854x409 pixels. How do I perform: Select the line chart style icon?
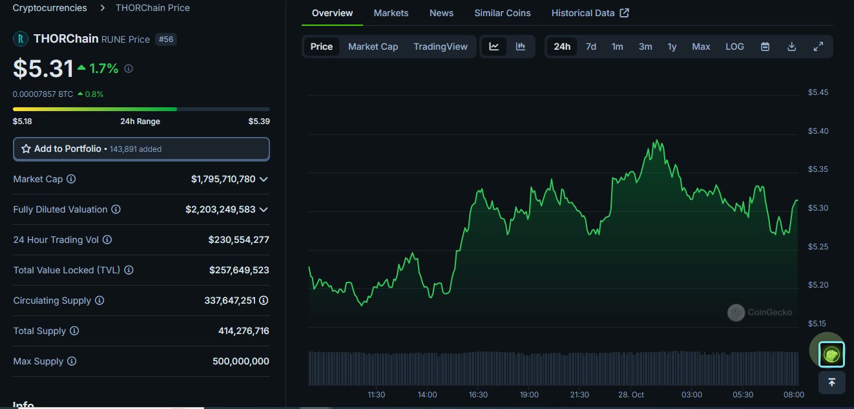[494, 46]
